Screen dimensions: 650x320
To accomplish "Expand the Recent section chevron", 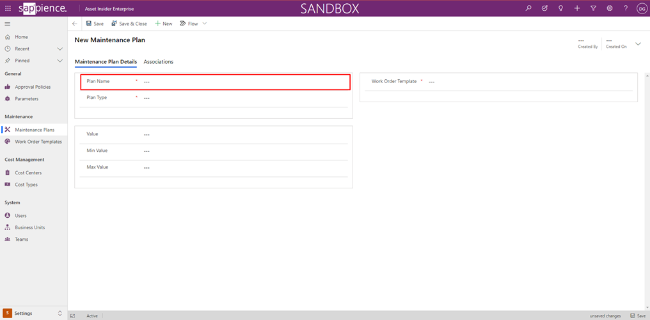I will 60,49.
